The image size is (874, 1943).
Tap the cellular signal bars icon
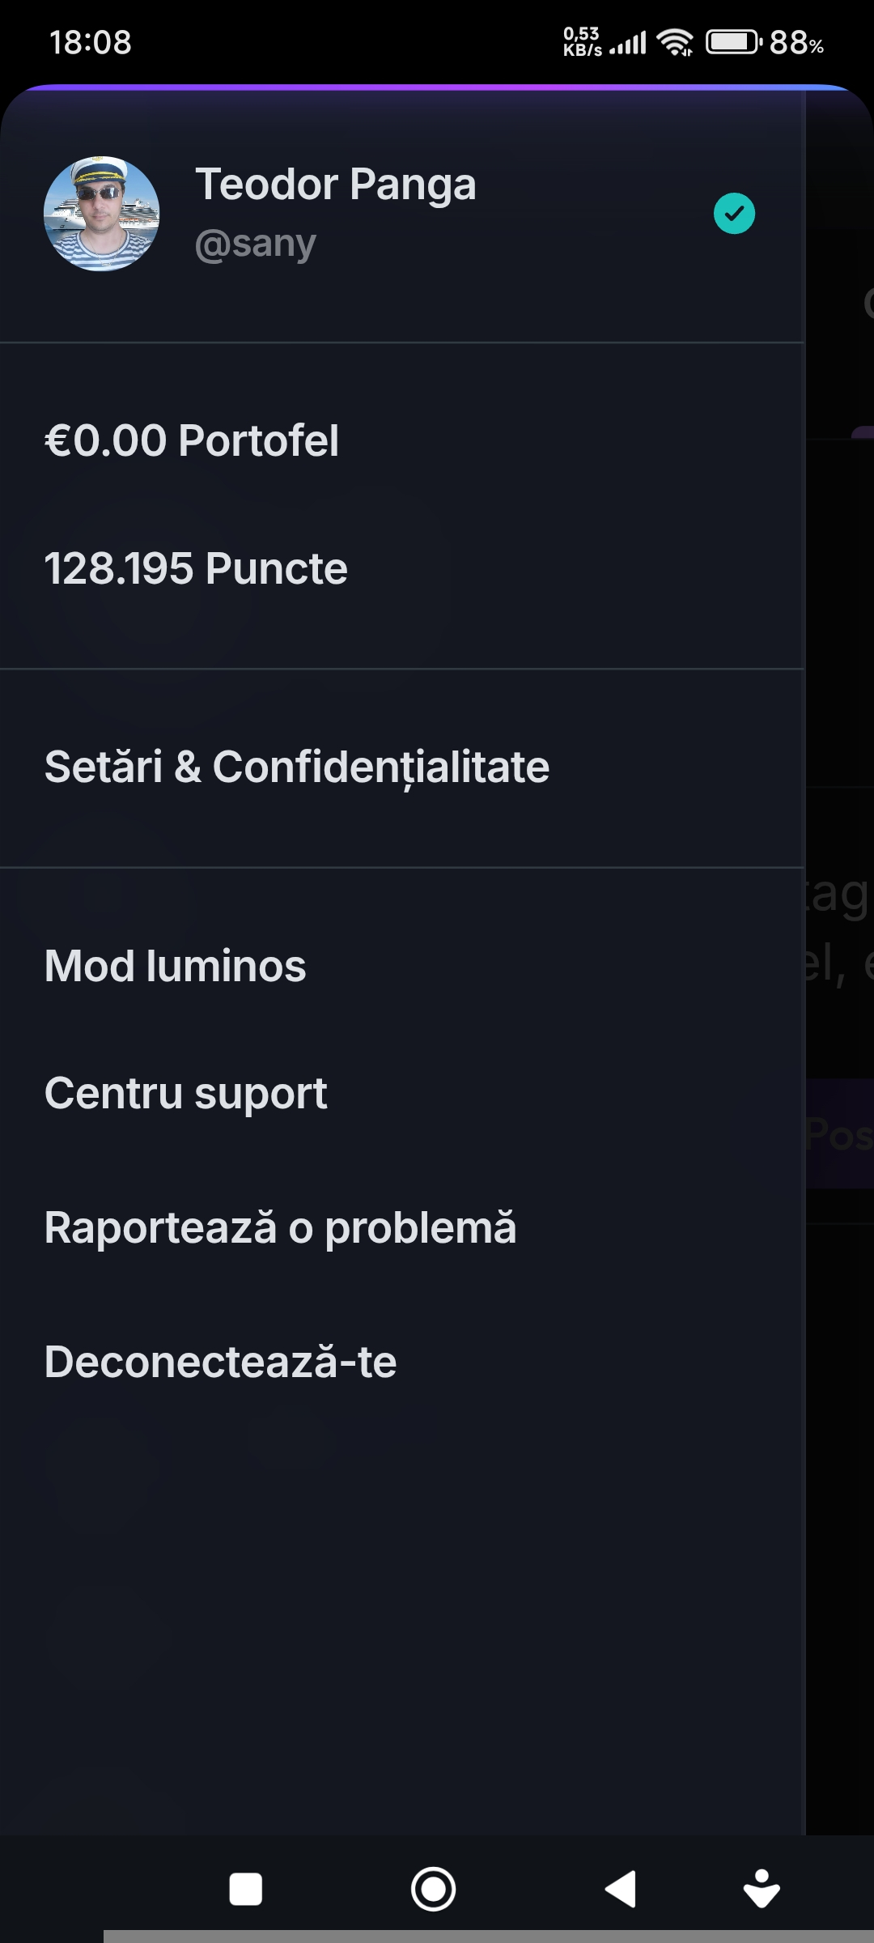(629, 42)
